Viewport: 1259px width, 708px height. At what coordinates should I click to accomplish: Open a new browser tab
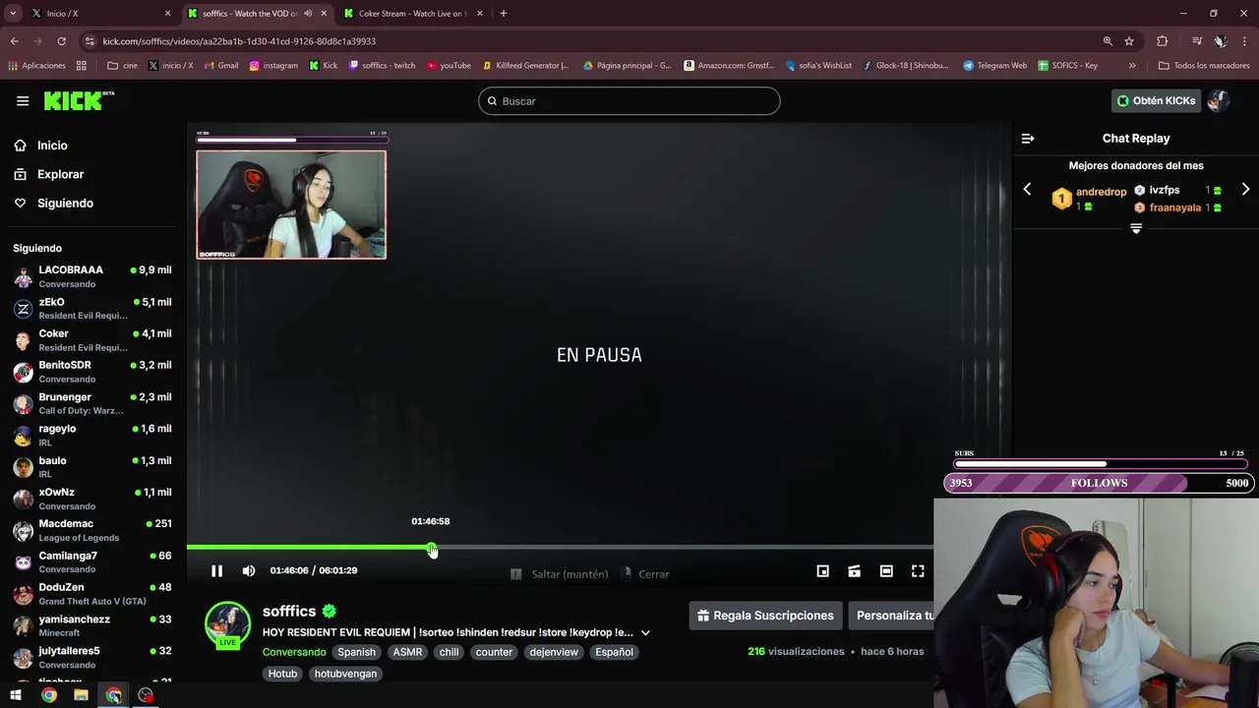coord(504,13)
